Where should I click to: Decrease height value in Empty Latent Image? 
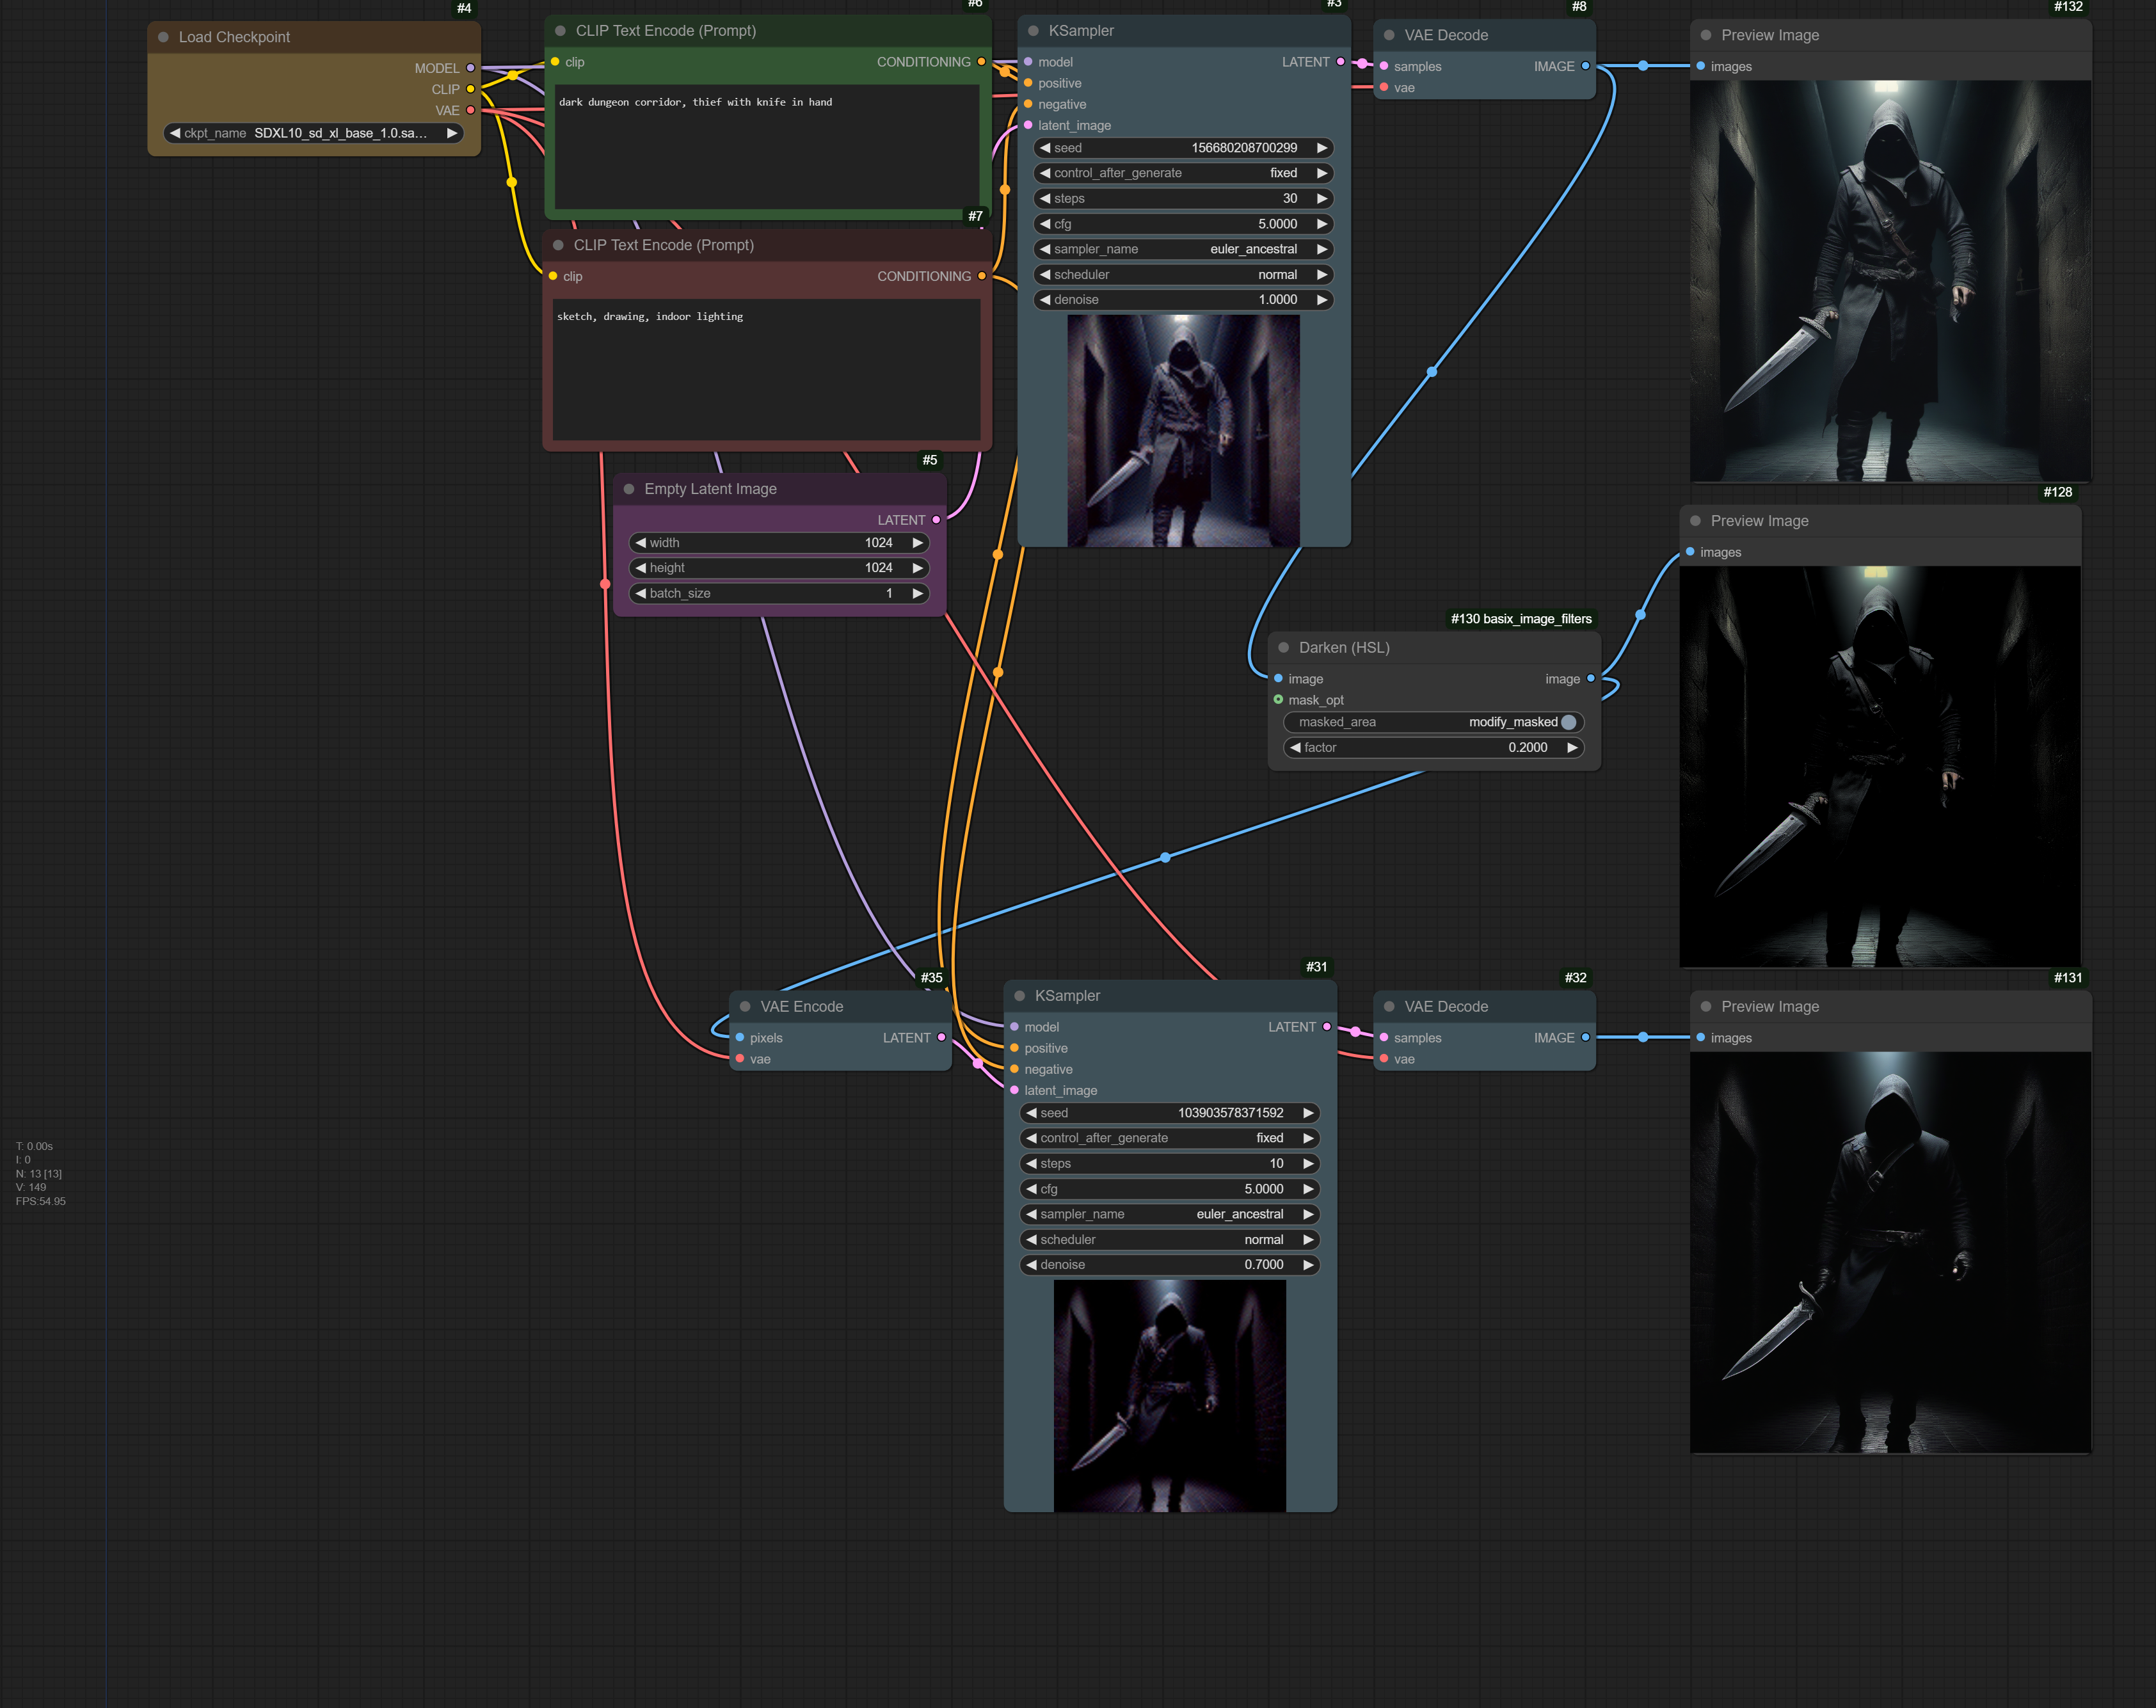(641, 568)
